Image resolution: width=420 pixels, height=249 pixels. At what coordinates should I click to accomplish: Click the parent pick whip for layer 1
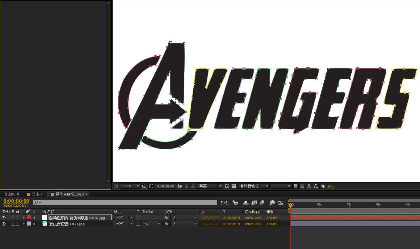[x=167, y=217]
